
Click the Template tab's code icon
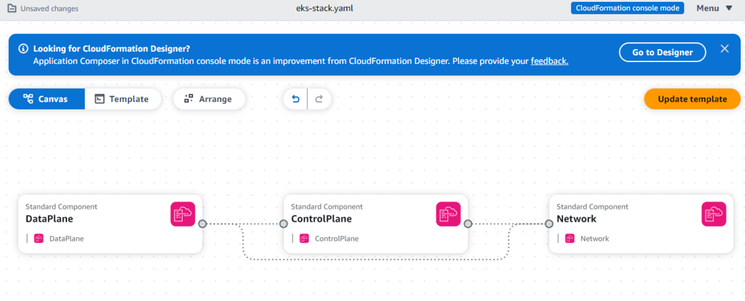(x=99, y=99)
